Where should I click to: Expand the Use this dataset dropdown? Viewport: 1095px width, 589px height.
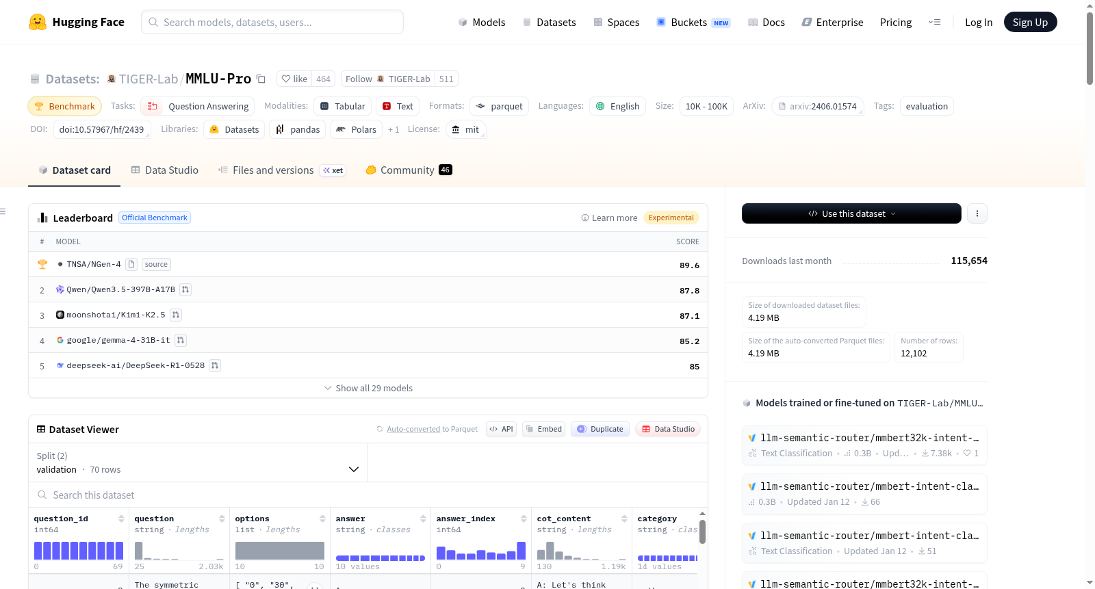tap(851, 213)
